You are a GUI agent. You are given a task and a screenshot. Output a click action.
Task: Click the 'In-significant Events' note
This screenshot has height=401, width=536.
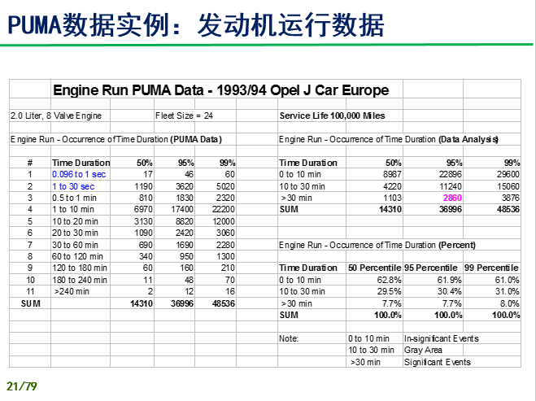tap(442, 338)
